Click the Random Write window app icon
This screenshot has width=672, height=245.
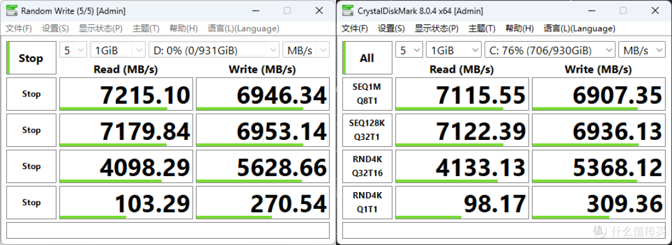pyautogui.click(x=12, y=11)
